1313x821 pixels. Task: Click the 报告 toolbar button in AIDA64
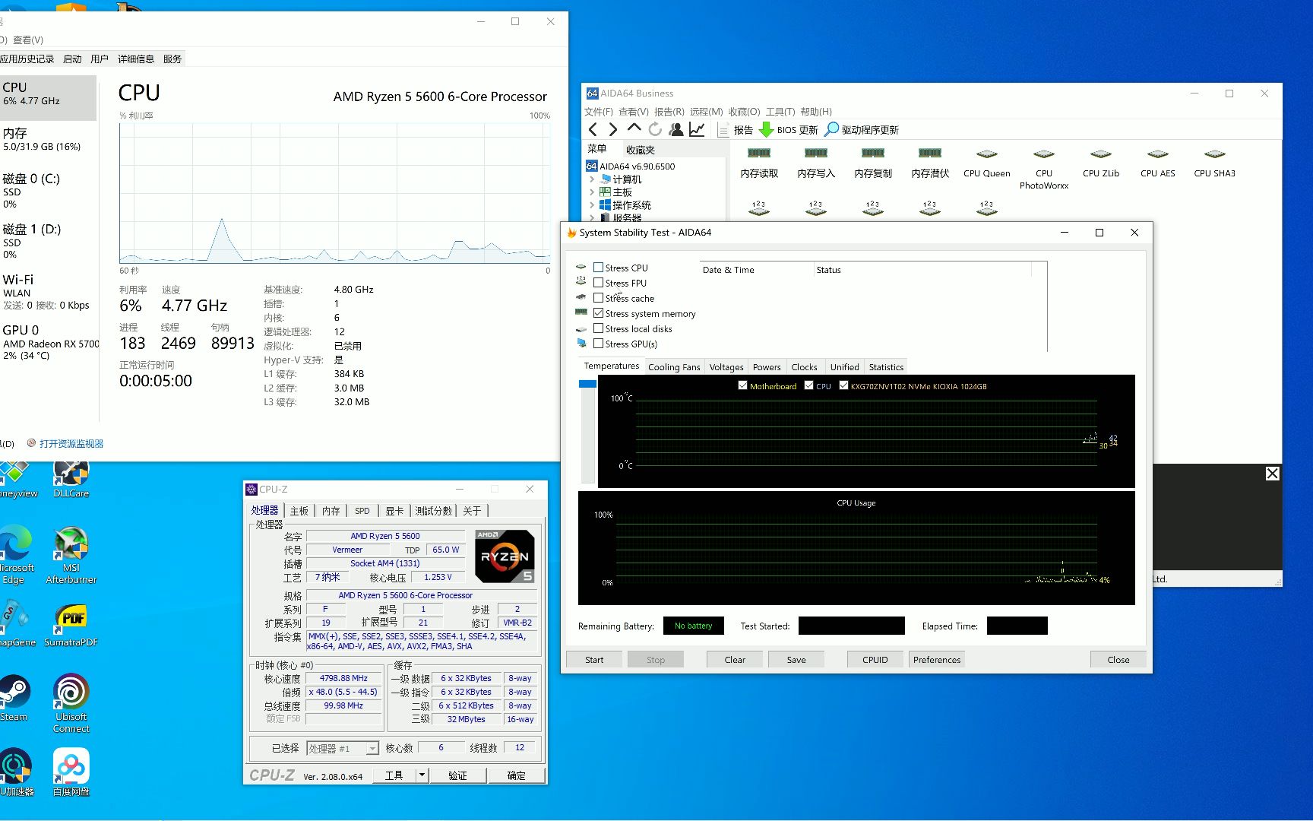pyautogui.click(x=735, y=130)
